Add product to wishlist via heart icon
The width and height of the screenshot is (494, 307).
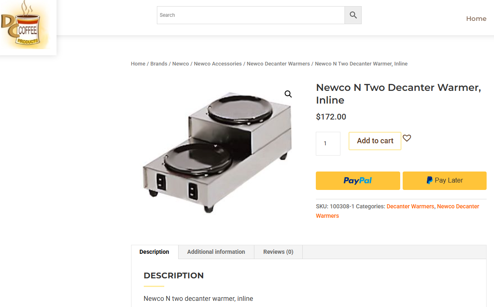(x=407, y=138)
